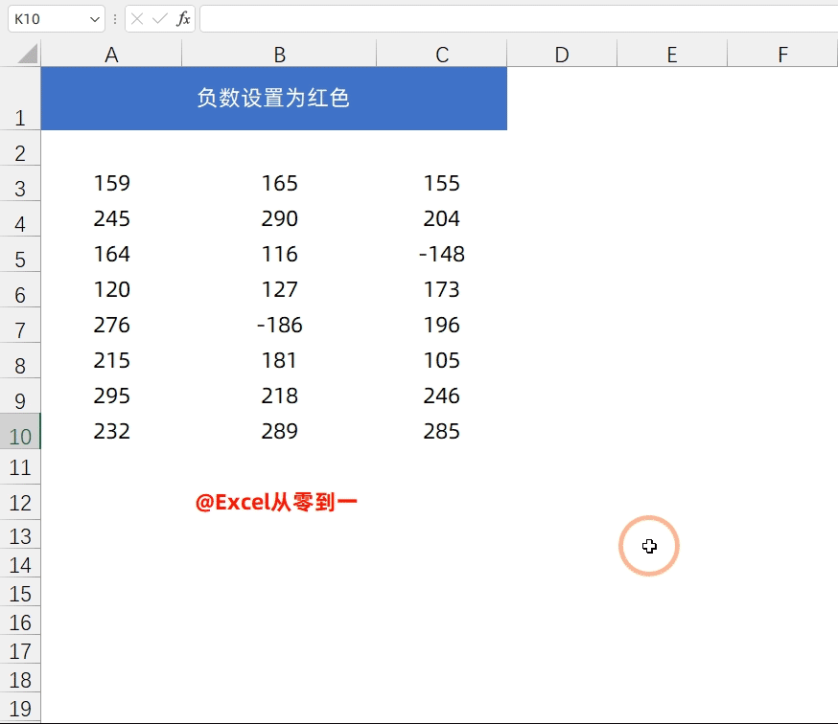Select cell containing 120
Viewport: 838px width, 724px height.
tap(111, 289)
